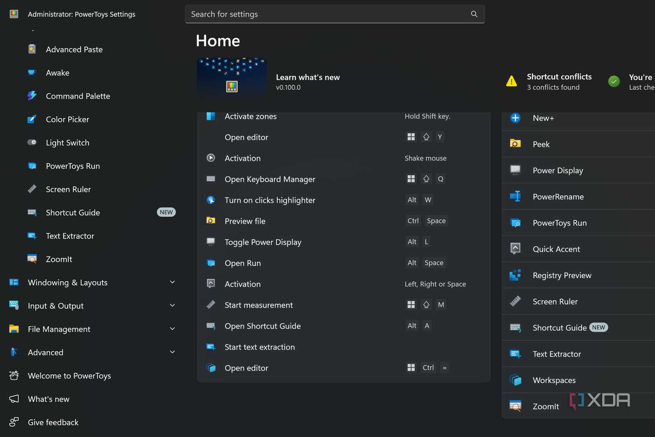
Task: Click the Quick Accent icon in module list
Action: [x=515, y=249]
